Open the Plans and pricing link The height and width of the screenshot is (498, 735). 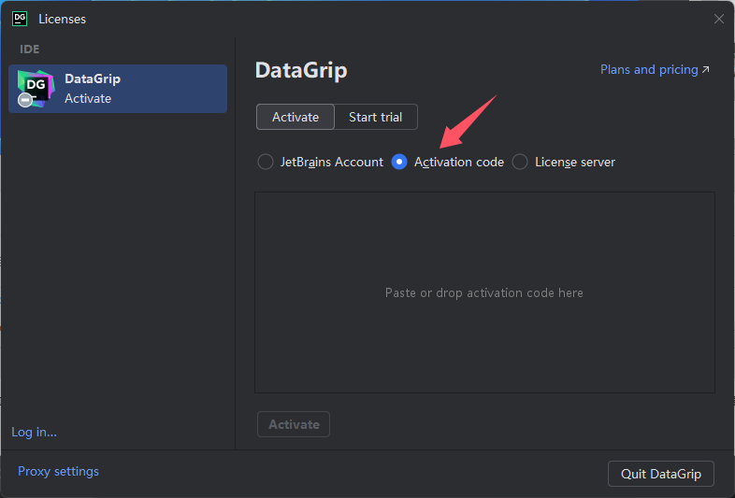(655, 70)
